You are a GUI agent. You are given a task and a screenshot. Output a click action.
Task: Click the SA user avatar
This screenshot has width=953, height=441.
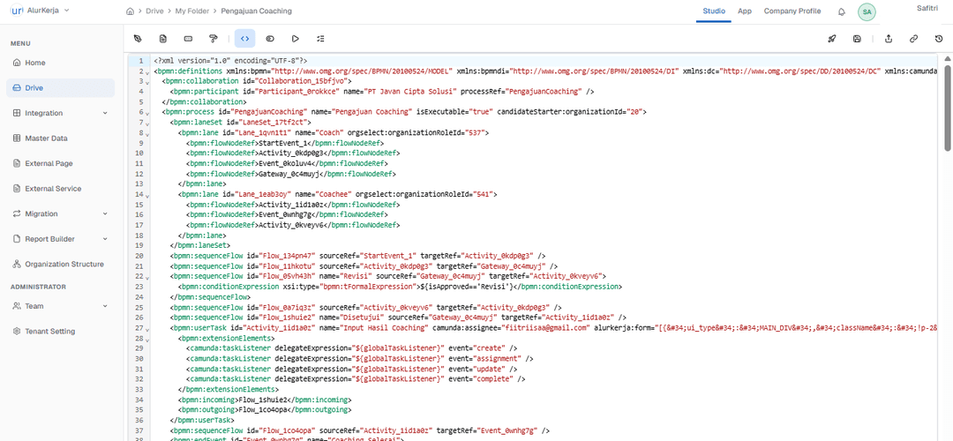[x=867, y=11]
